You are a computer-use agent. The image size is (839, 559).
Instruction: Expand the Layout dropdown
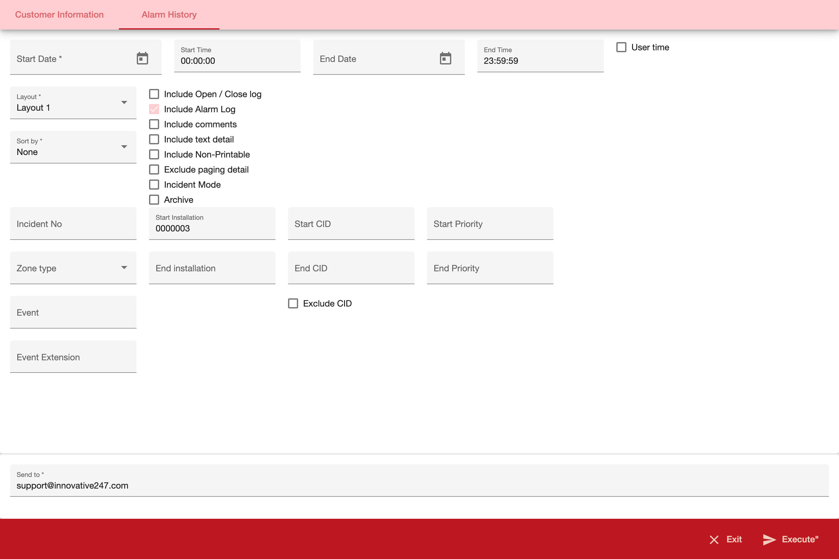(x=73, y=103)
